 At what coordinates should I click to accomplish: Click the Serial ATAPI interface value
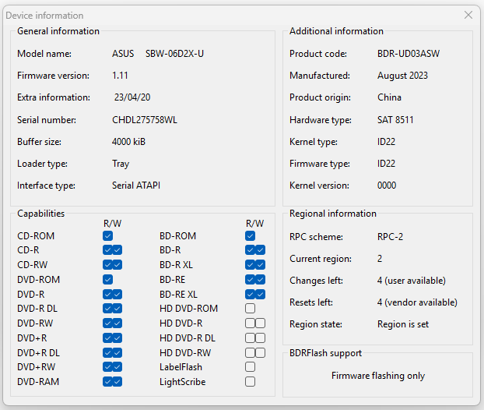click(x=136, y=186)
